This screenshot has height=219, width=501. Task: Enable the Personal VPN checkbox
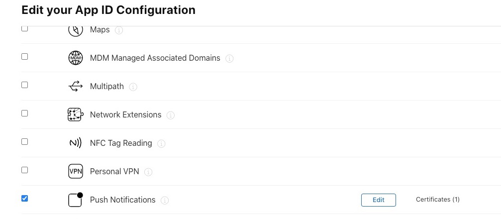click(24, 170)
